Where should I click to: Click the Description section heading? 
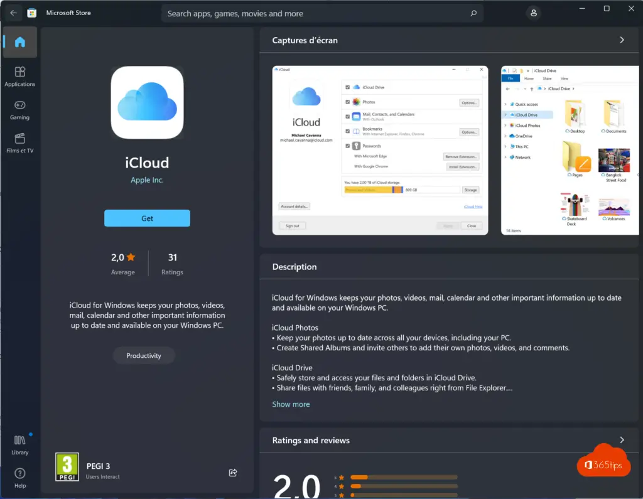click(x=294, y=267)
